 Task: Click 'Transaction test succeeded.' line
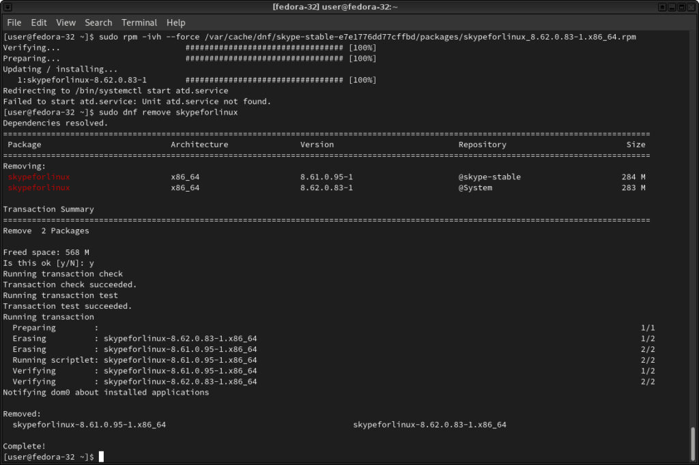click(68, 306)
